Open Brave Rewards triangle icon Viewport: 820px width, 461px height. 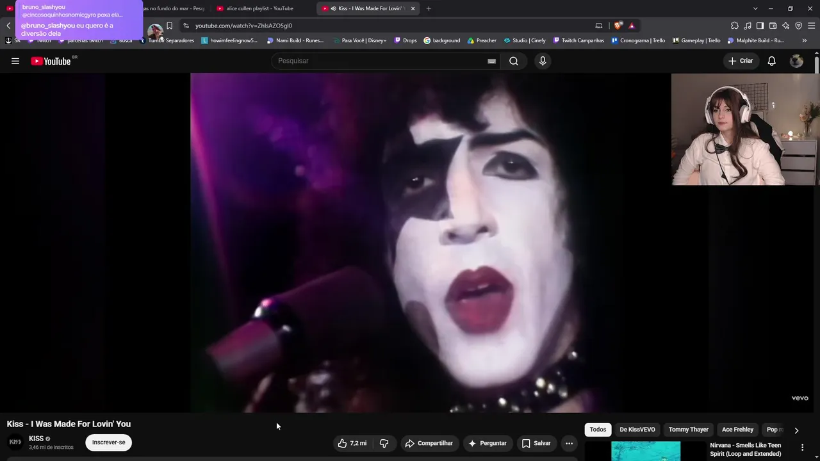(x=632, y=26)
